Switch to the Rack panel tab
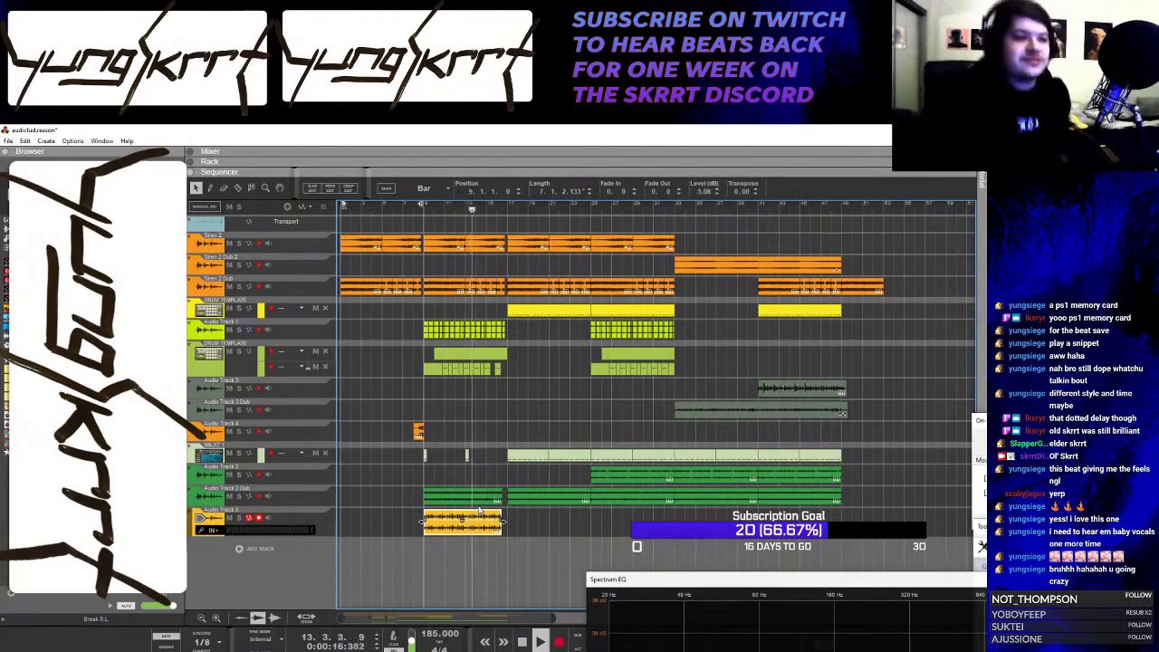Image resolution: width=1159 pixels, height=652 pixels. [x=209, y=162]
